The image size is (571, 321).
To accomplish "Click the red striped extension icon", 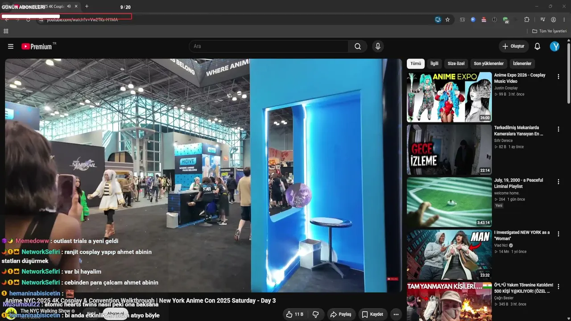I will click(484, 20).
